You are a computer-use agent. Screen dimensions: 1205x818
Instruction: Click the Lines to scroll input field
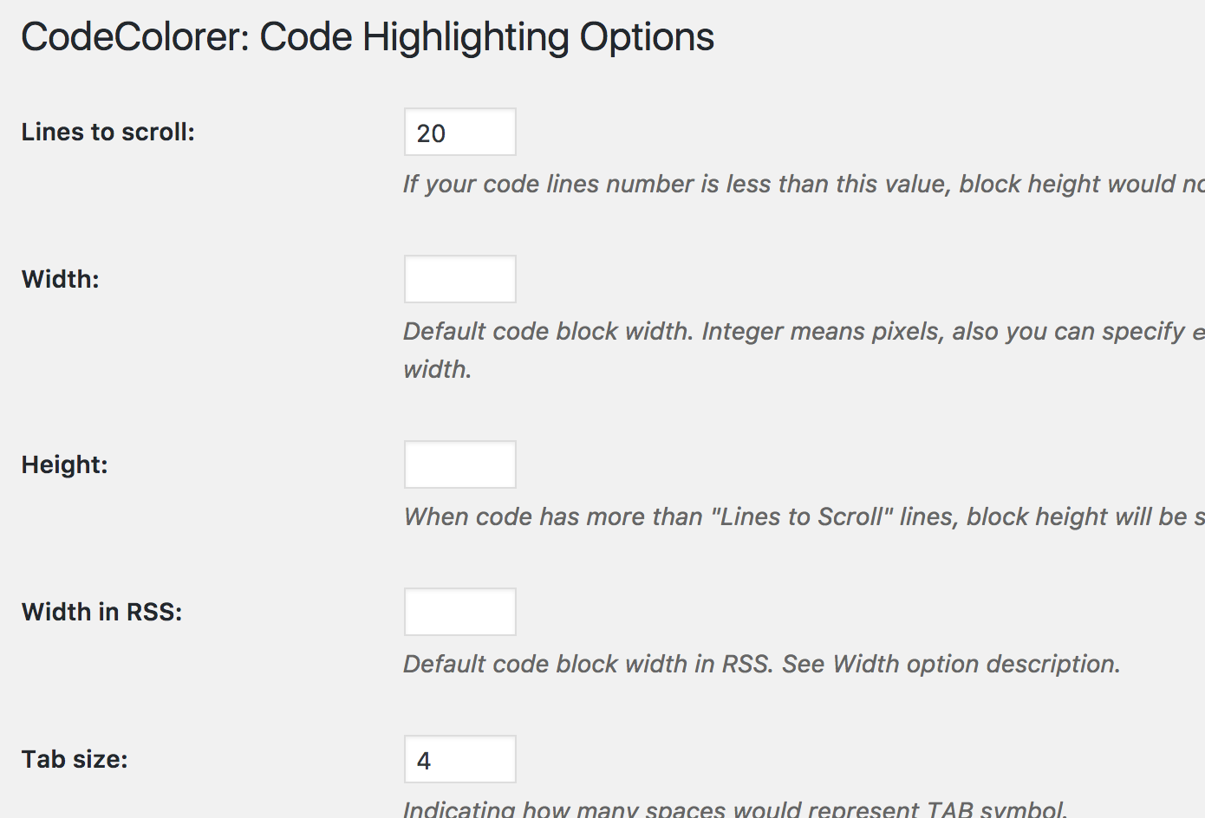click(x=460, y=133)
